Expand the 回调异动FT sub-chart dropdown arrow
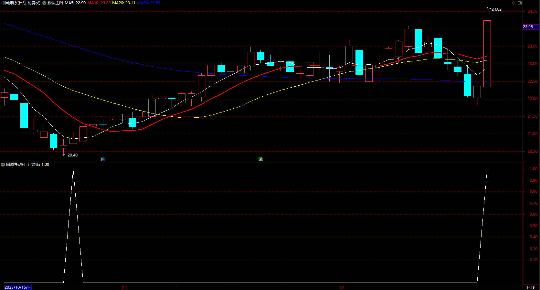Image resolution: width=540 pixels, height=290 pixels. pos(3,165)
